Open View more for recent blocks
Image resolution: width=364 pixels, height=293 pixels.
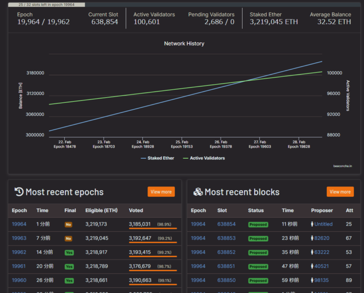[340, 192]
